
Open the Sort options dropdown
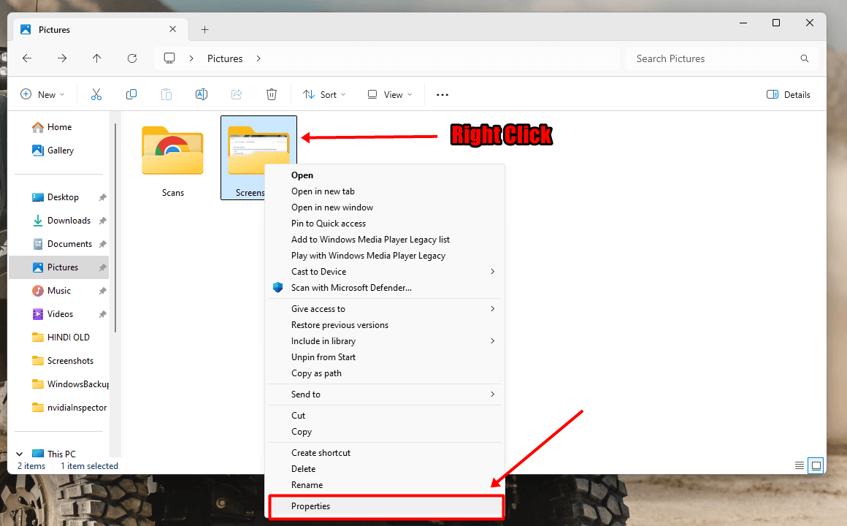[x=324, y=94]
